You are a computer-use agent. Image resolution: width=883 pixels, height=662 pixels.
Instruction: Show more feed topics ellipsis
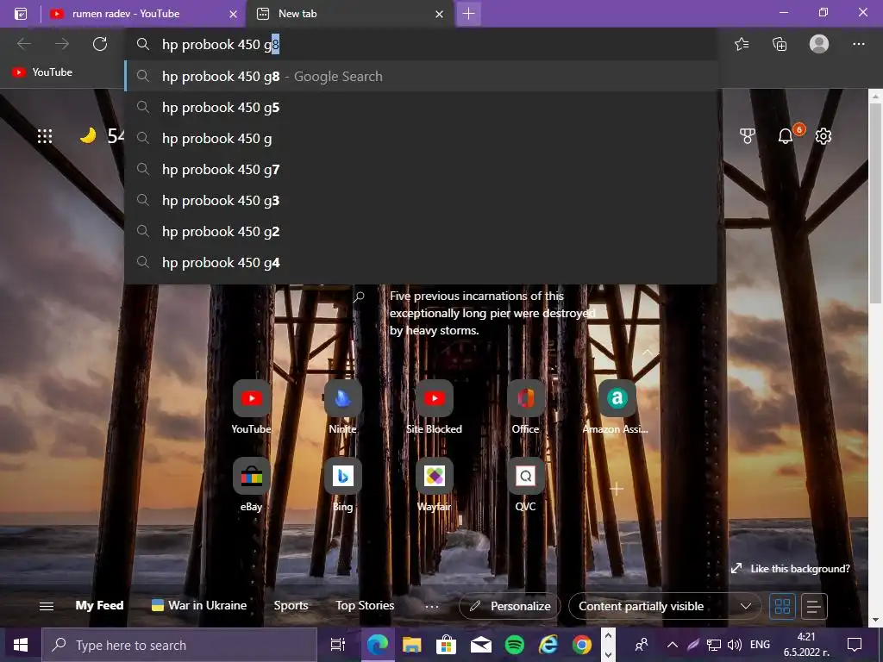tap(432, 606)
